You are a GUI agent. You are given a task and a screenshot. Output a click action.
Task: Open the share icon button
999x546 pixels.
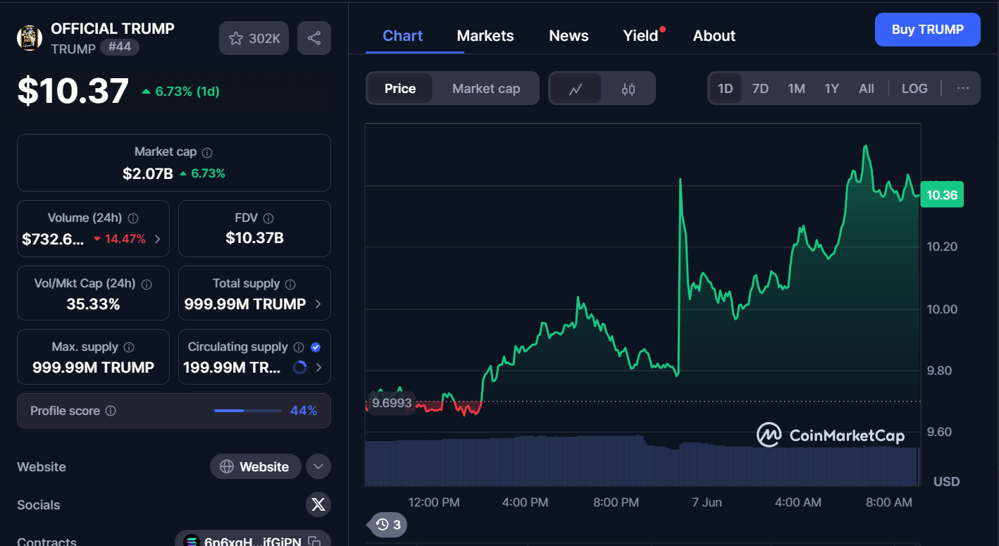[x=314, y=38]
